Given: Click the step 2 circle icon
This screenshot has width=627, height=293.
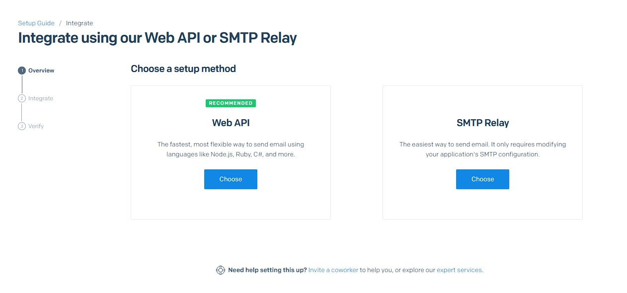Looking at the screenshot, I should tap(22, 98).
